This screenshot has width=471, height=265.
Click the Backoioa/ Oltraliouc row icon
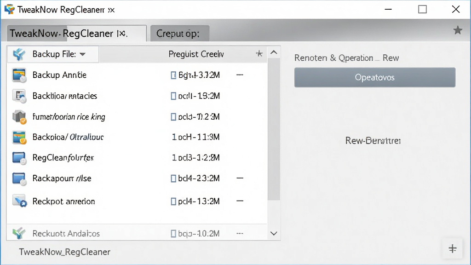point(19,137)
